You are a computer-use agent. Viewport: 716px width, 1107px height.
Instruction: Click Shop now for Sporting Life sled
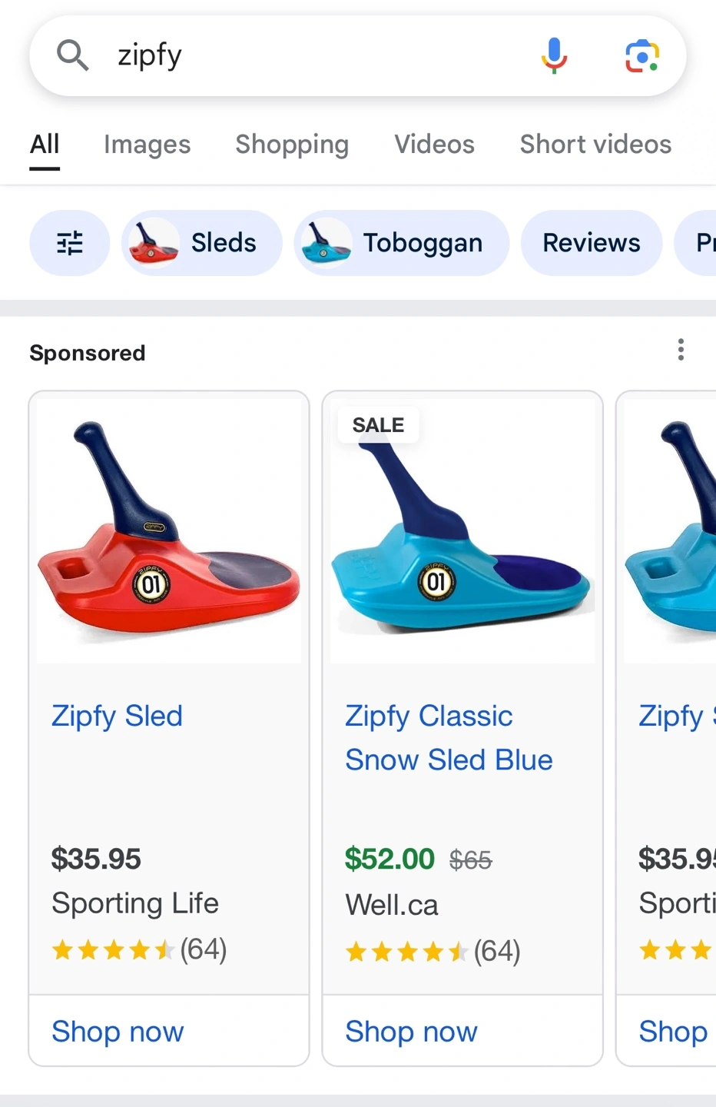coord(118,1031)
